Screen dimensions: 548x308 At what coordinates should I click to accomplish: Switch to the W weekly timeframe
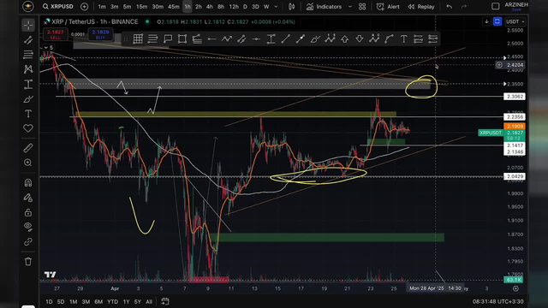click(266, 7)
